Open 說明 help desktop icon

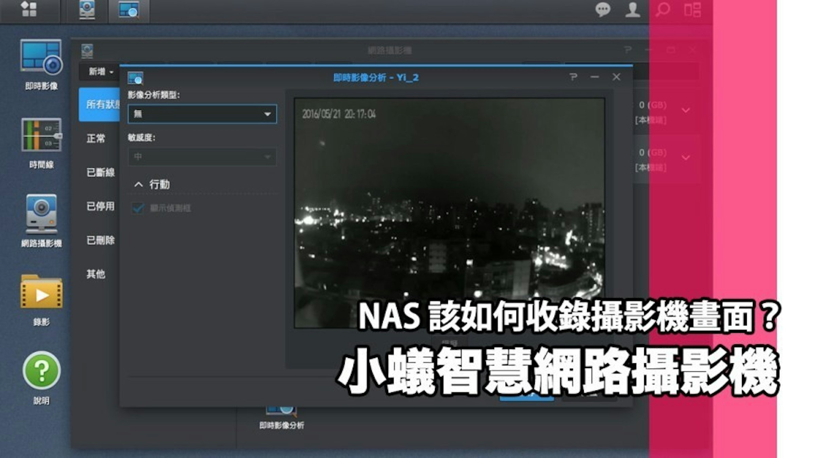tap(41, 379)
